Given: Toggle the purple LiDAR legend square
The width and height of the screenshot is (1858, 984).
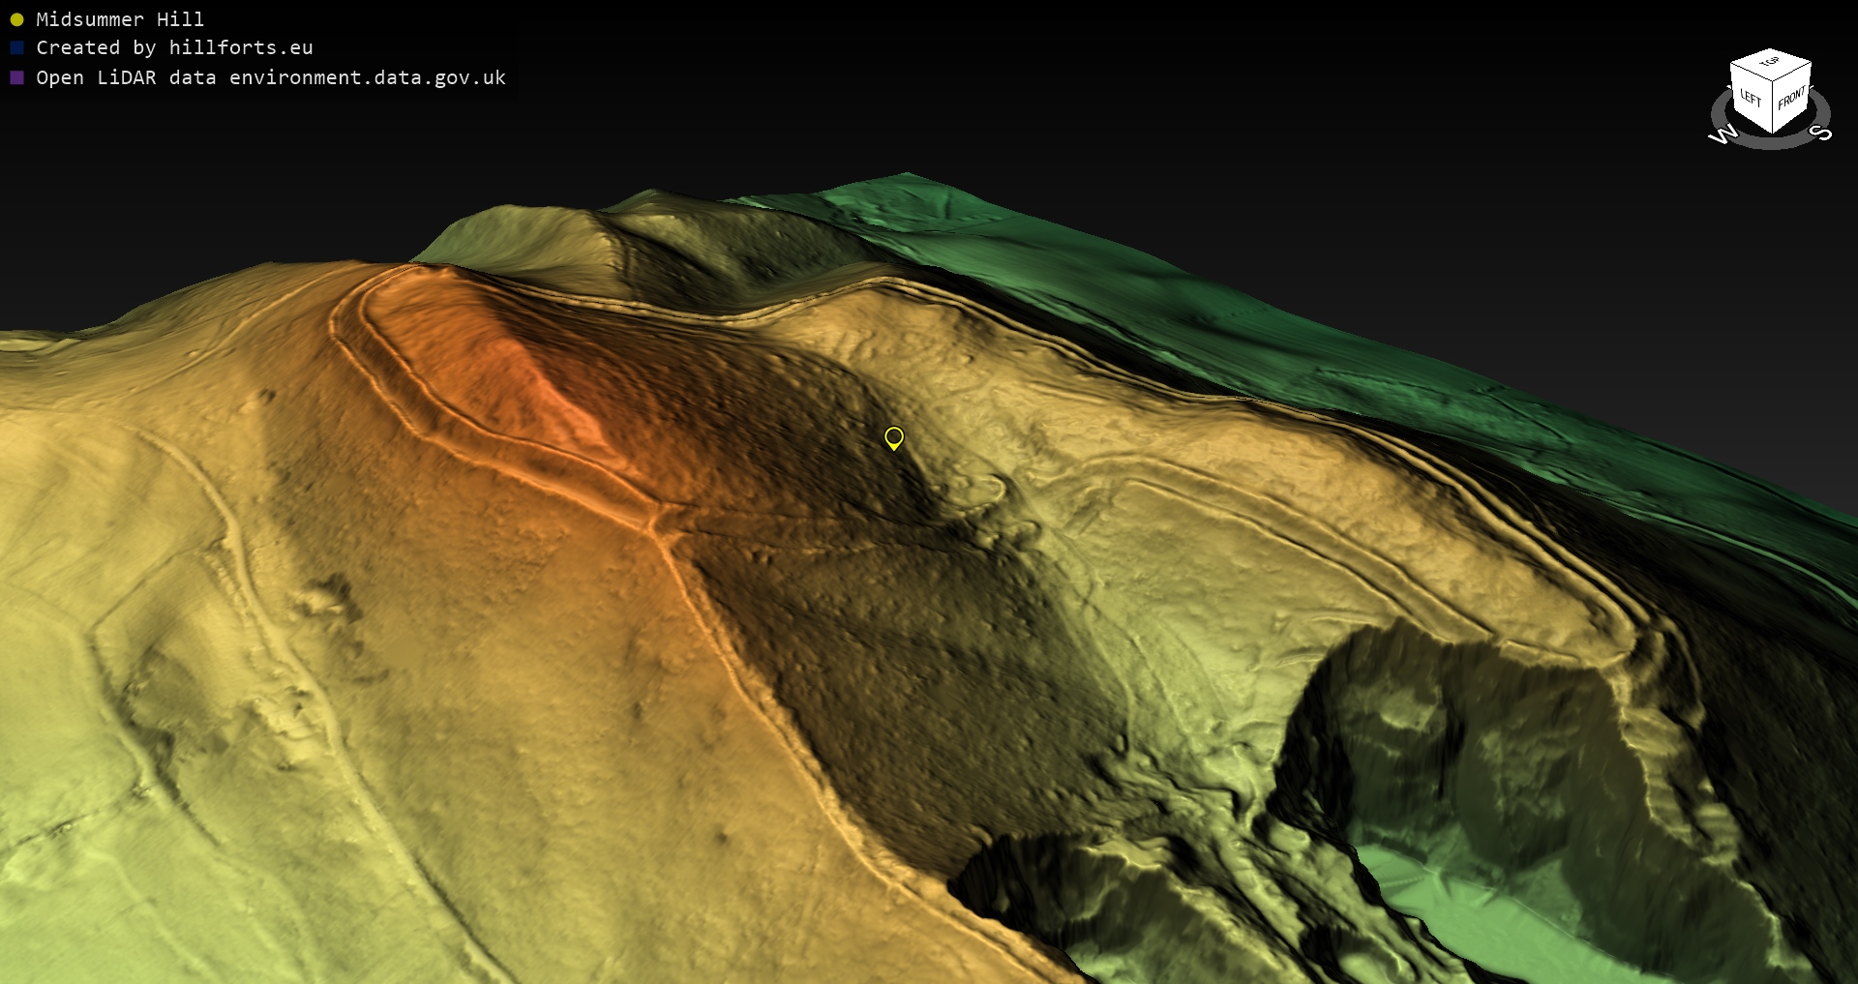Looking at the screenshot, I should (x=16, y=77).
